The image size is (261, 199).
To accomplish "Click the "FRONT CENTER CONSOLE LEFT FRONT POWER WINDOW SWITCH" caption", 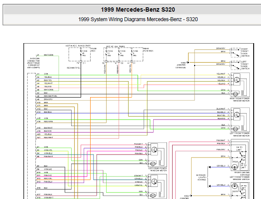I will [239, 176].
